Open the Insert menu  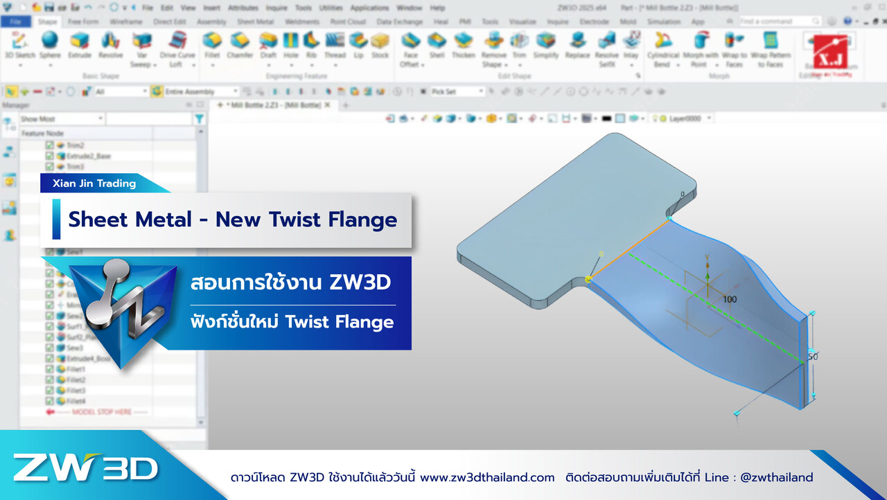coord(212,8)
